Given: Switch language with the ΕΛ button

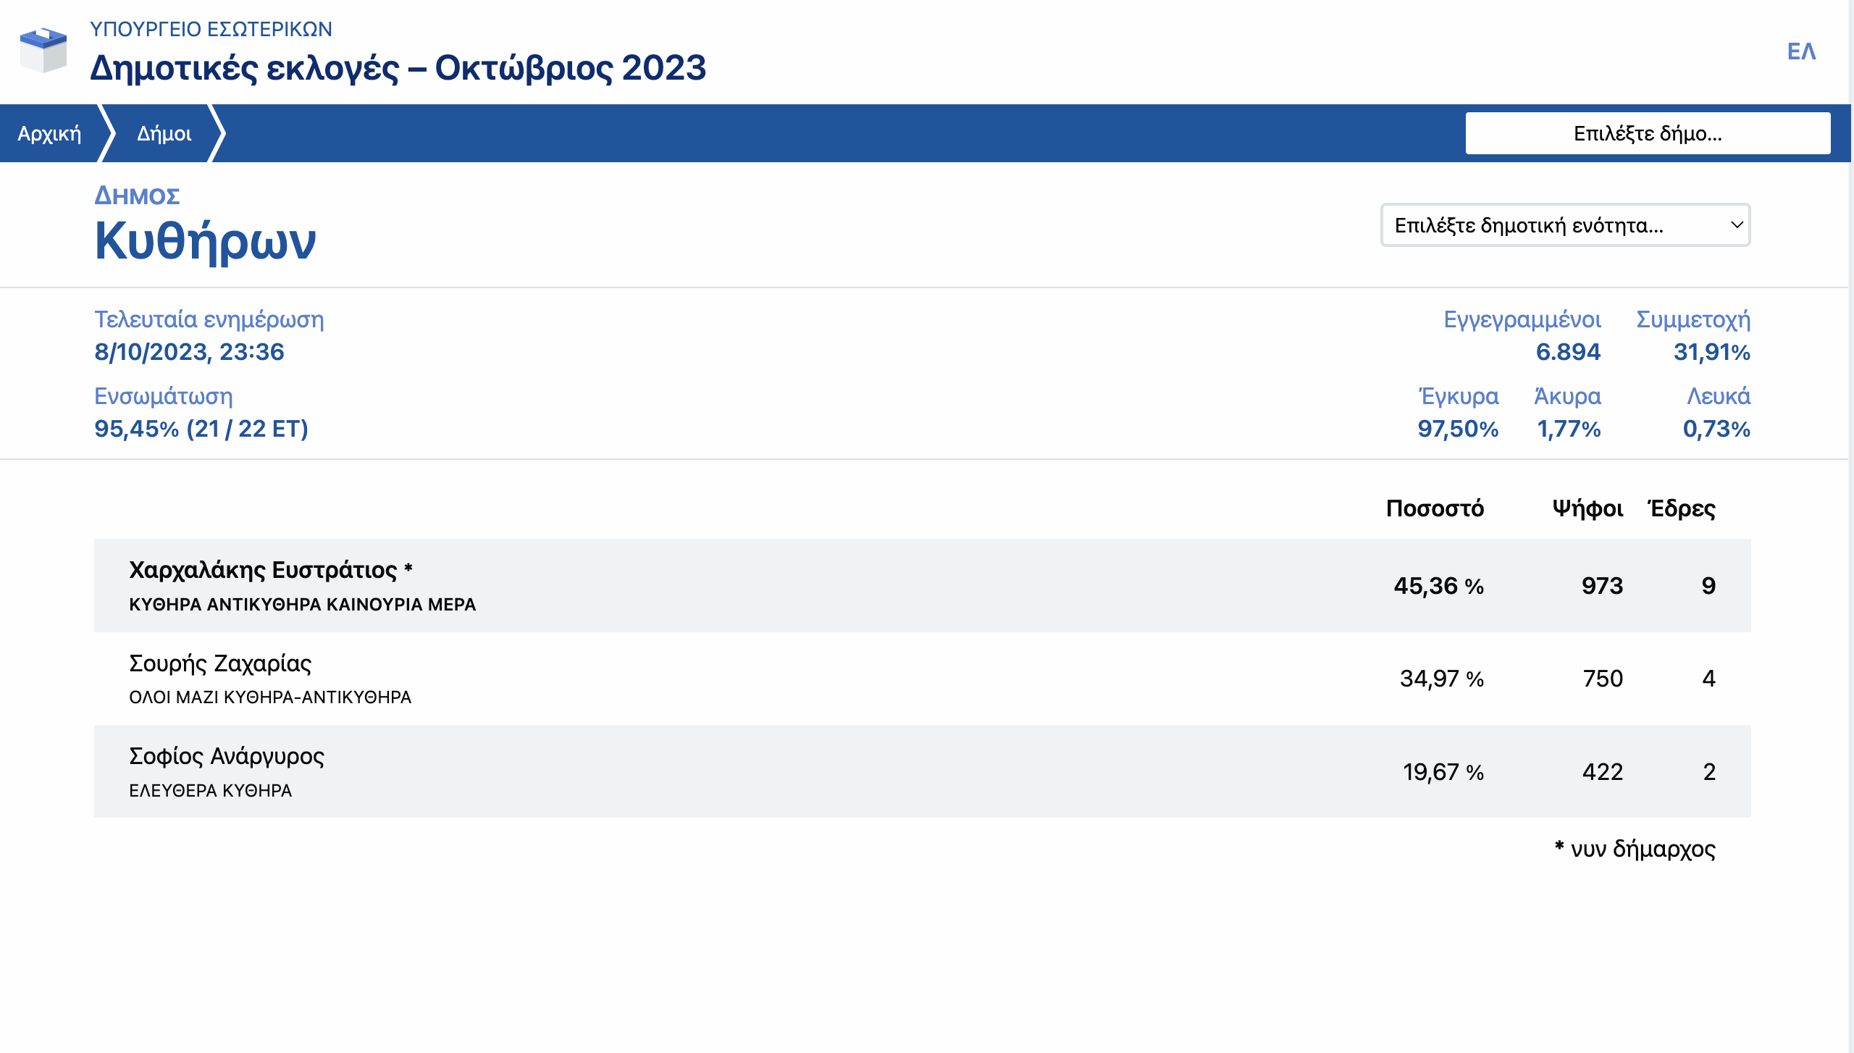Looking at the screenshot, I should click(x=1801, y=51).
